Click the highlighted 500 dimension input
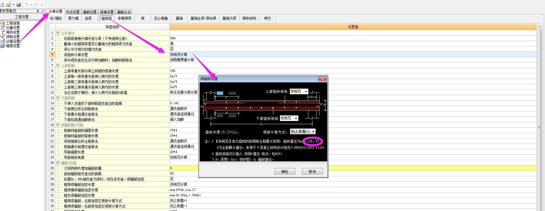 (220, 93)
